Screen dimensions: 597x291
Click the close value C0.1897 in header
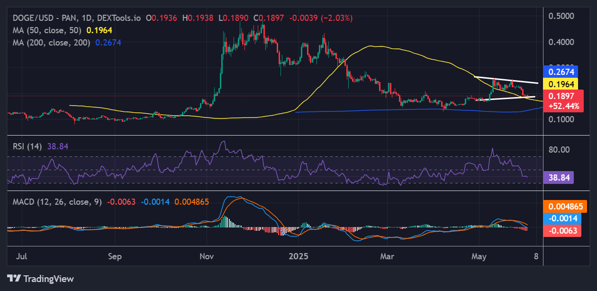coord(268,18)
